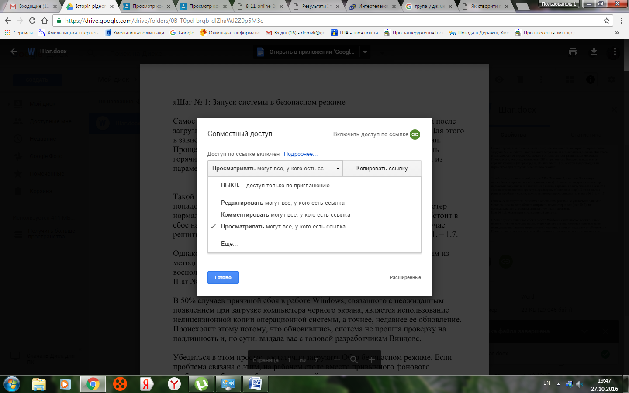Click the volume speaker icon in tray
The image size is (629, 393).
tap(580, 384)
